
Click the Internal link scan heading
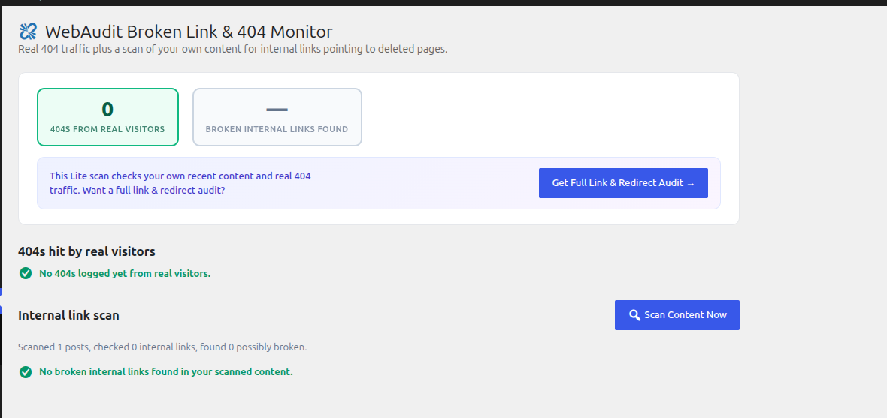[x=68, y=315]
